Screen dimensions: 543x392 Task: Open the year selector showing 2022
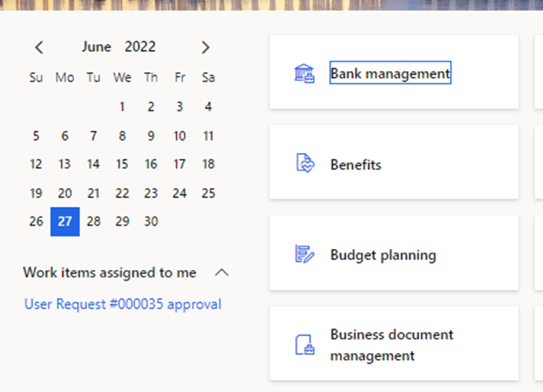(140, 47)
